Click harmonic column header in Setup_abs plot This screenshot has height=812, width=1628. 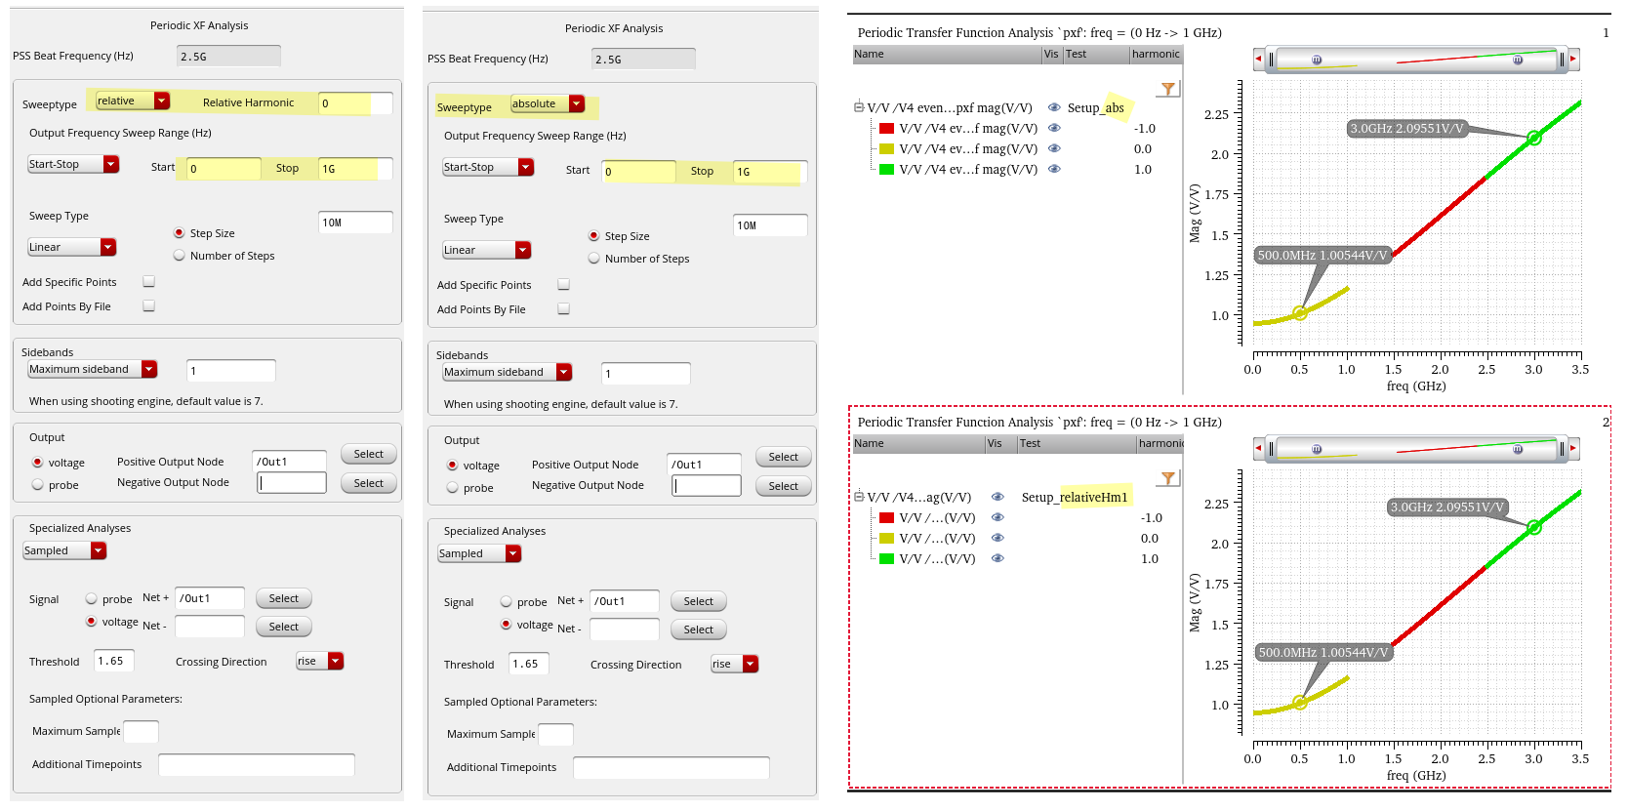pyautogui.click(x=1157, y=55)
